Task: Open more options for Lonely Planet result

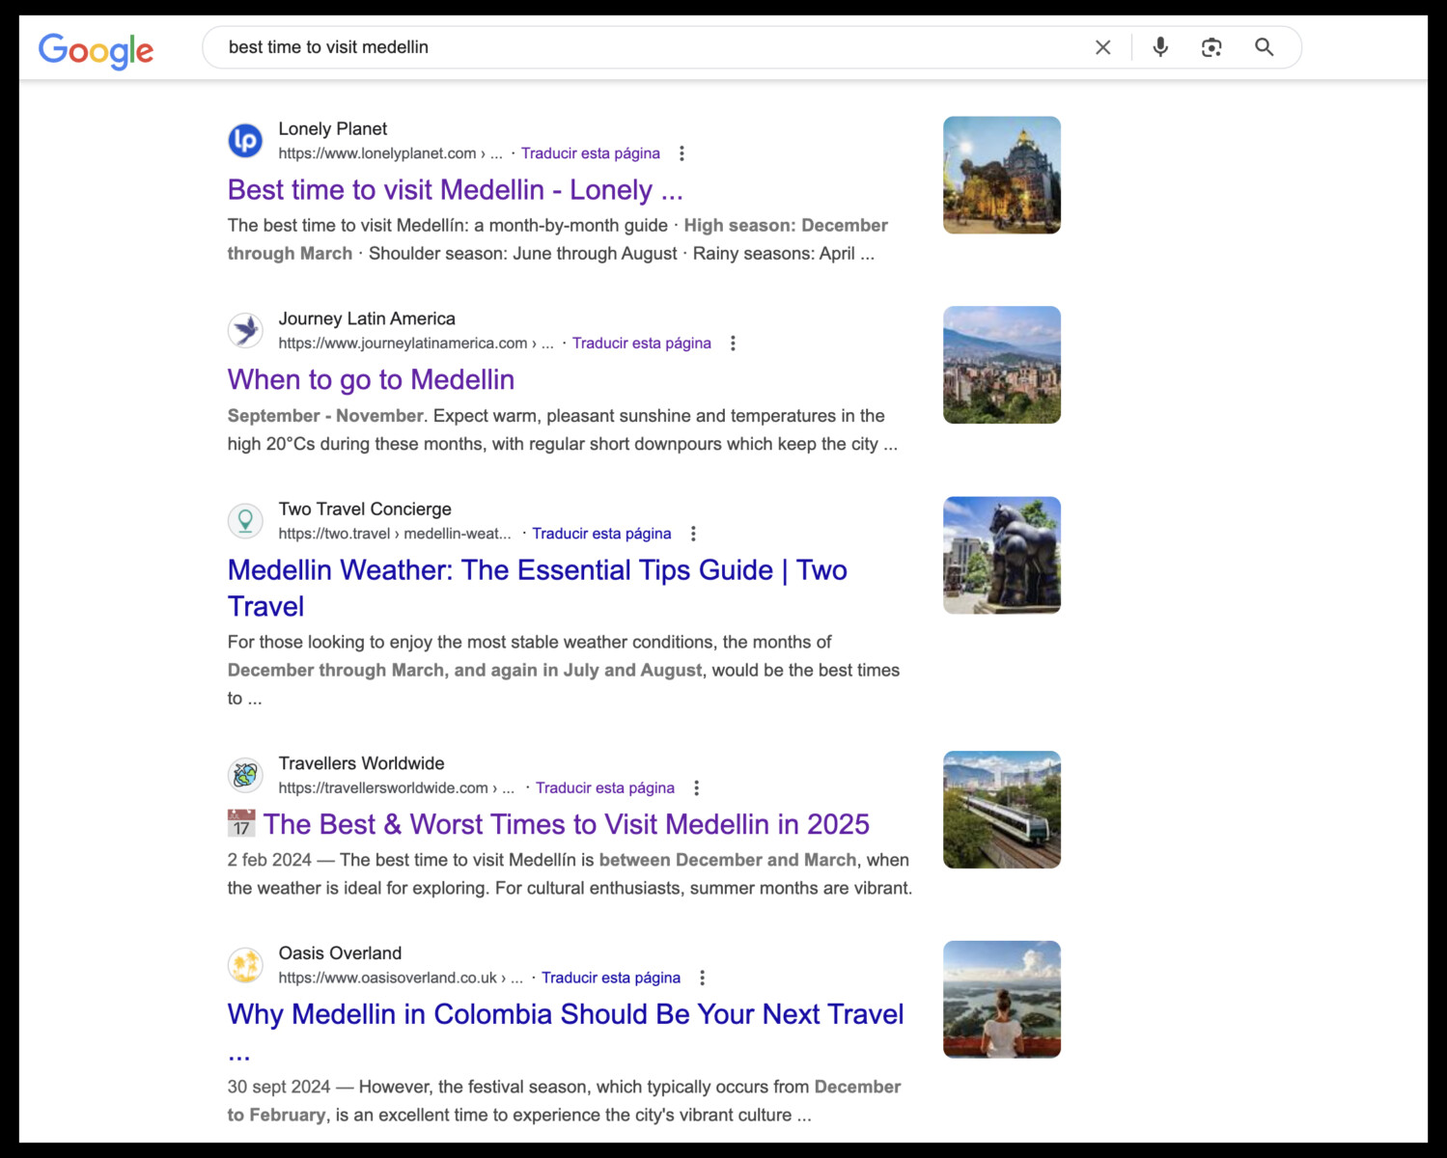Action: click(682, 153)
